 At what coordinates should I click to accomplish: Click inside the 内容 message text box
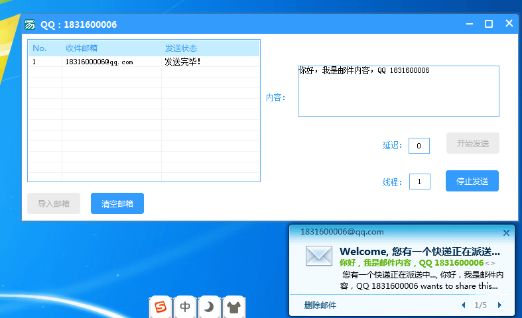coord(399,91)
